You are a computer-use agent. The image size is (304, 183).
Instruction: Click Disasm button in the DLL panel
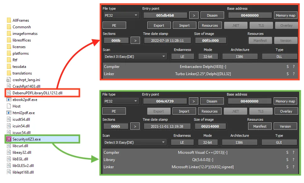point(212,15)
